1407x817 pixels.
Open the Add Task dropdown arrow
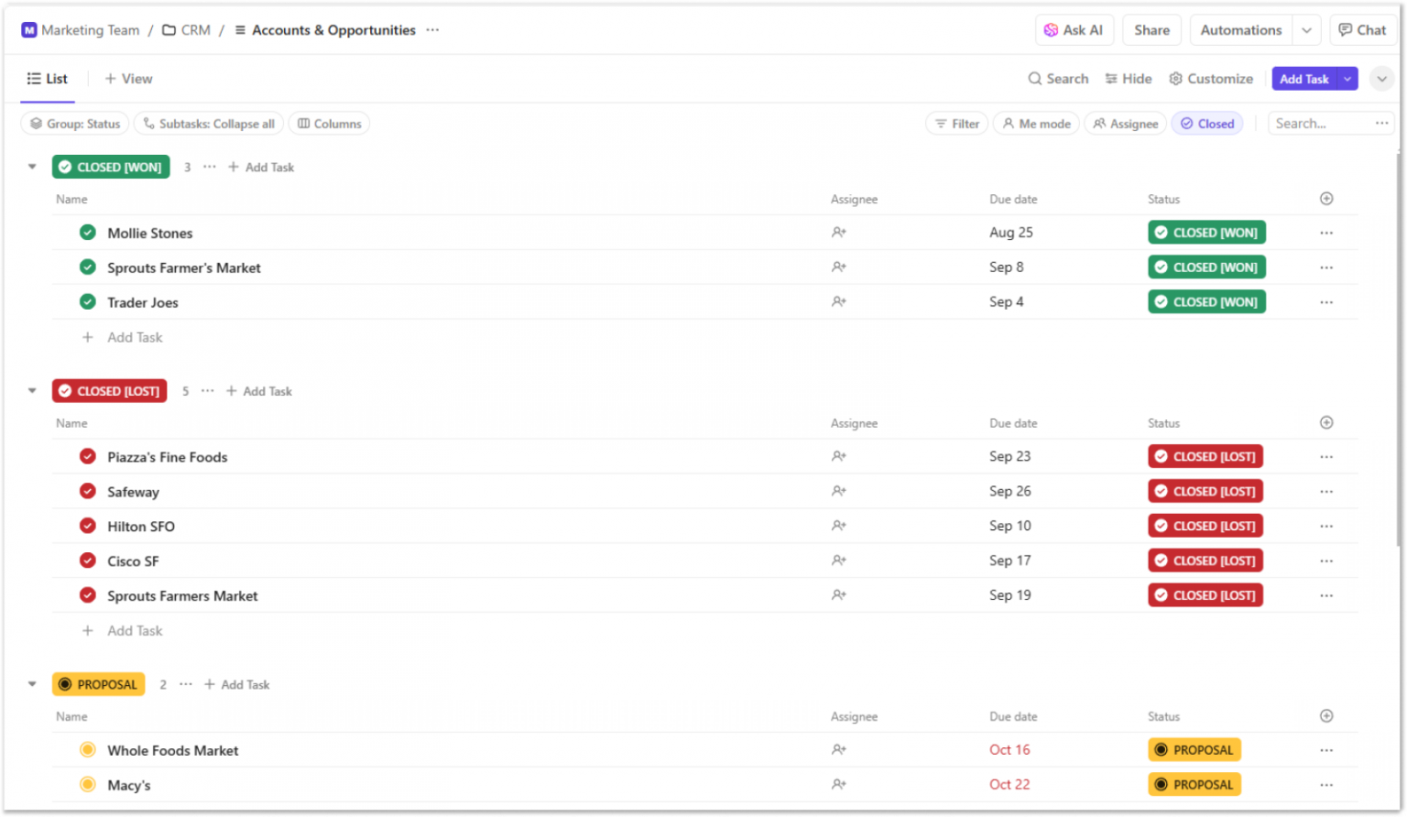1347,79
